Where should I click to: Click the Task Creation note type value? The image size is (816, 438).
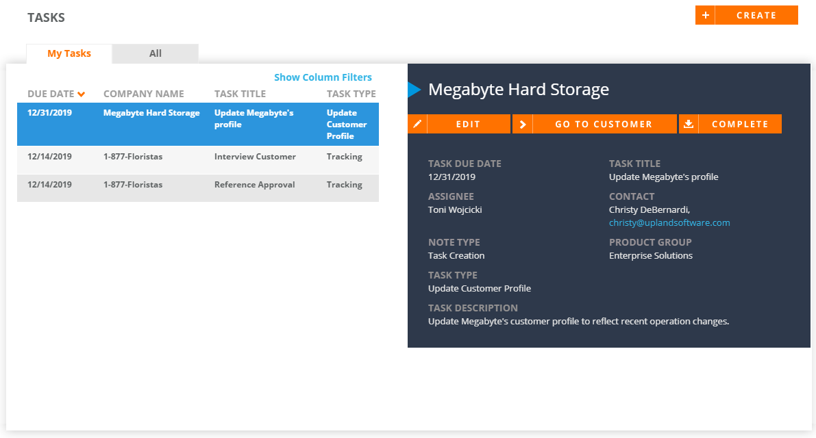pos(456,256)
